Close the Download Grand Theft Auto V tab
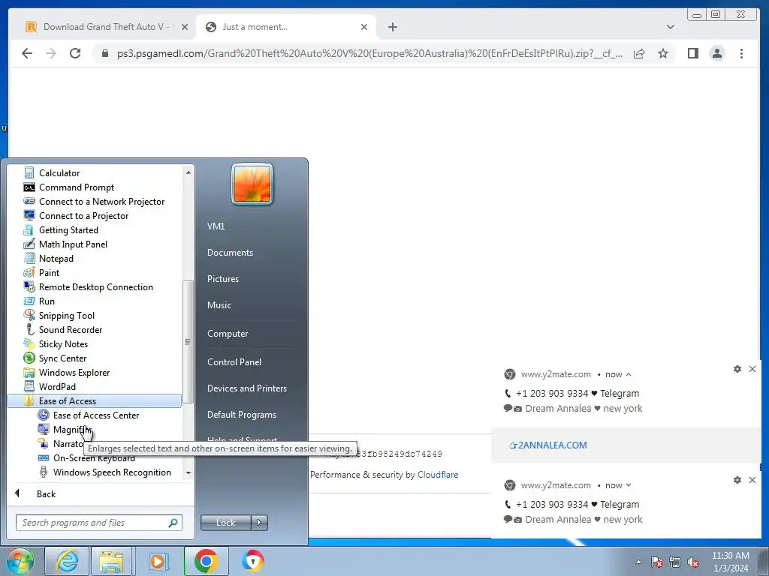 (185, 27)
